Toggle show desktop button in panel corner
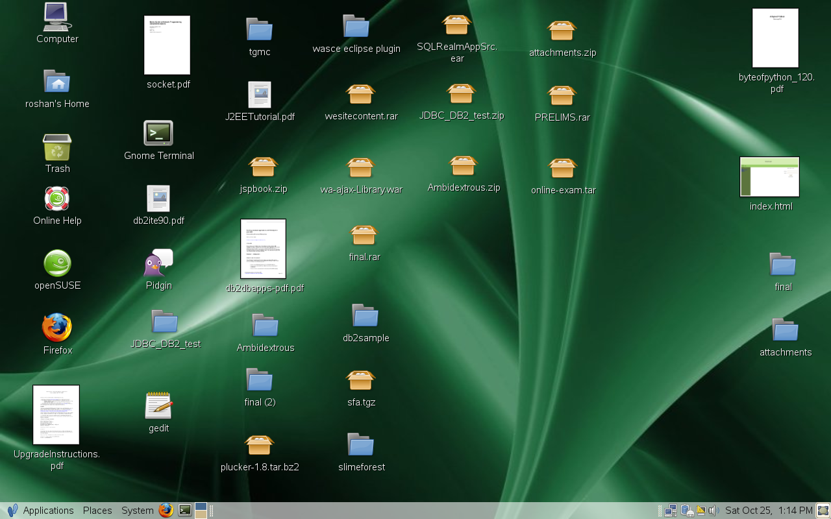Screen dimensions: 831x519 823,511
